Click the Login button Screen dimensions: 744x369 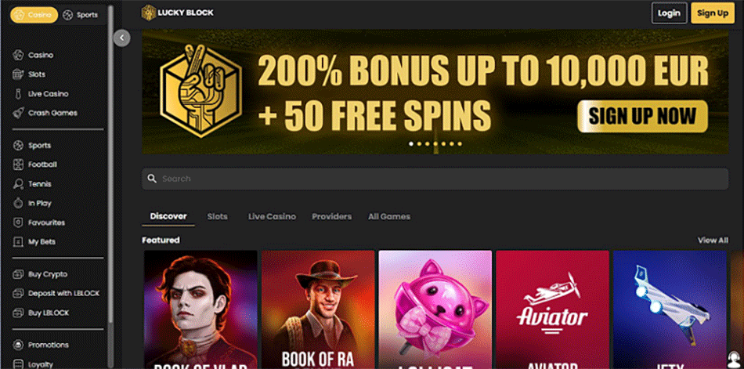[669, 13]
